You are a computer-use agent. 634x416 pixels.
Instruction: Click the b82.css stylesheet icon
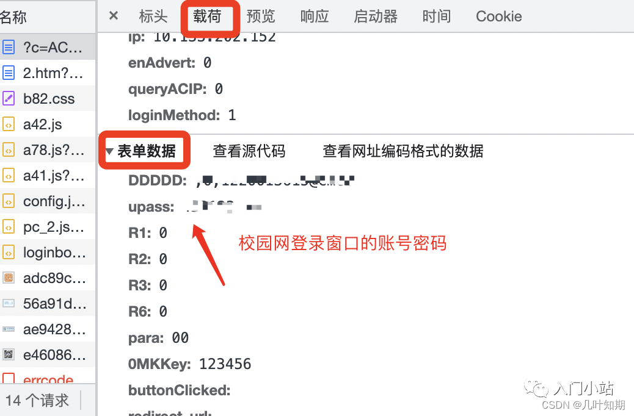pyautogui.click(x=9, y=99)
